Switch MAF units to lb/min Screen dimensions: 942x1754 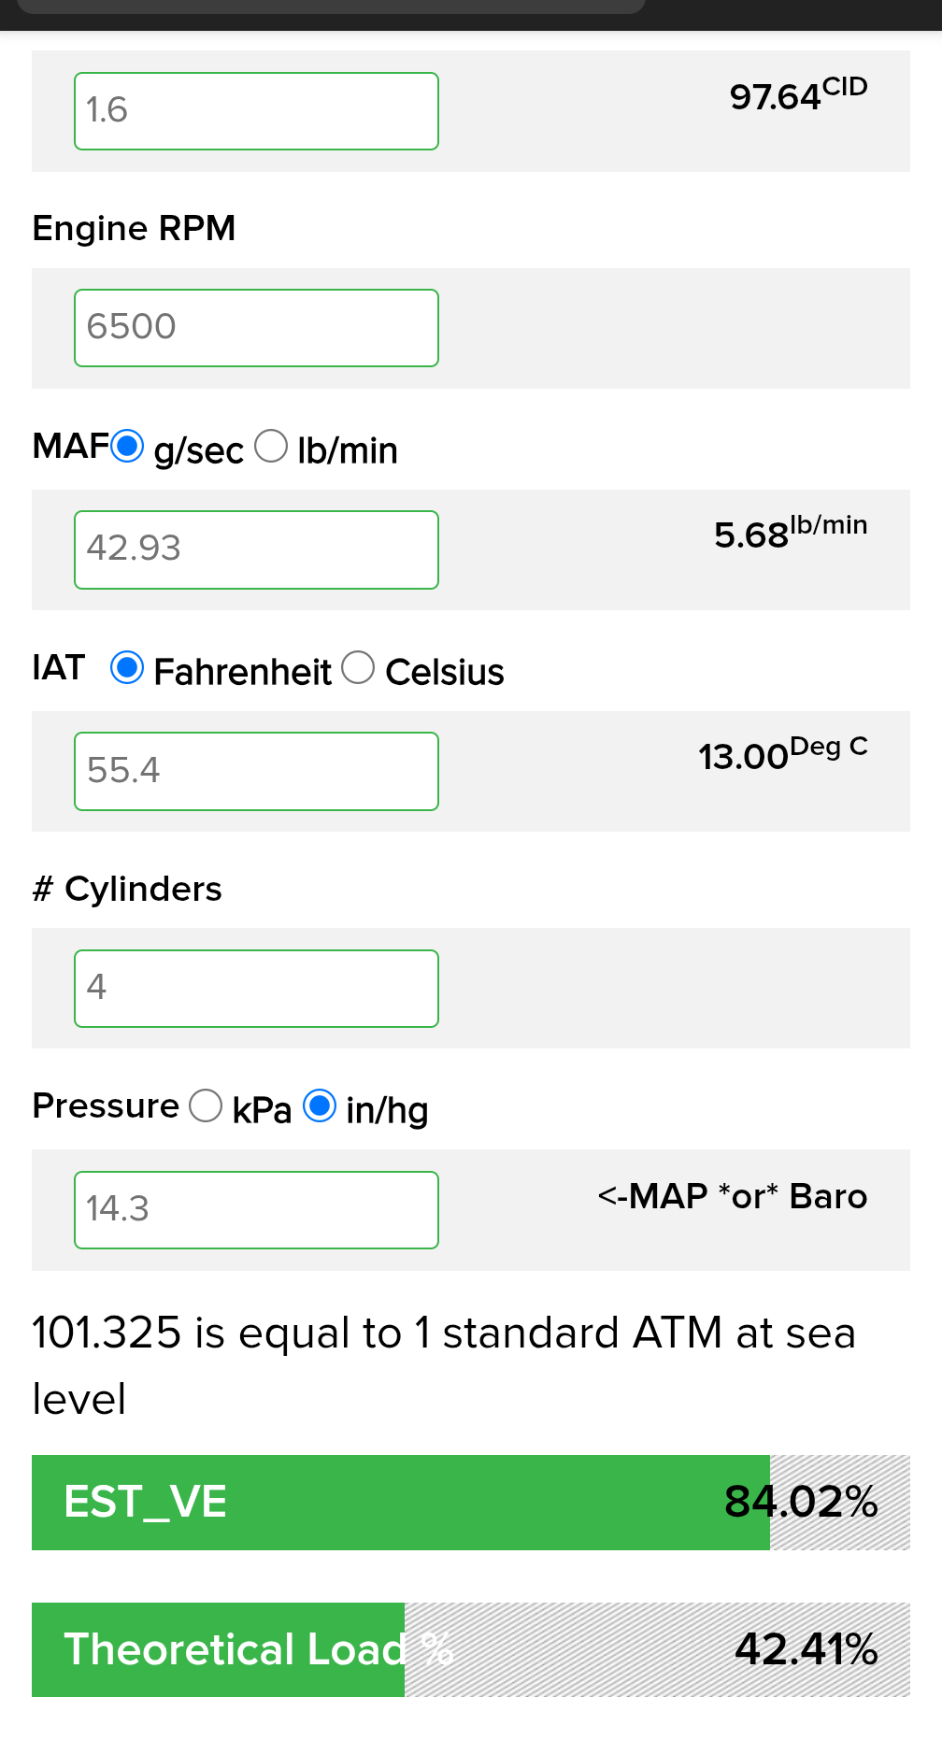[x=271, y=447]
